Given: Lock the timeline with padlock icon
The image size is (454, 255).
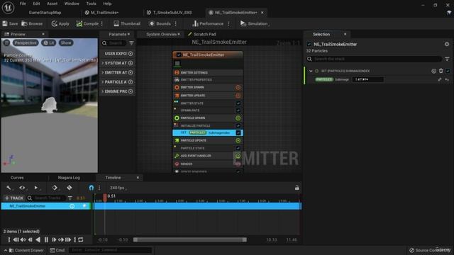Looking at the screenshot, I should [x=297, y=188].
